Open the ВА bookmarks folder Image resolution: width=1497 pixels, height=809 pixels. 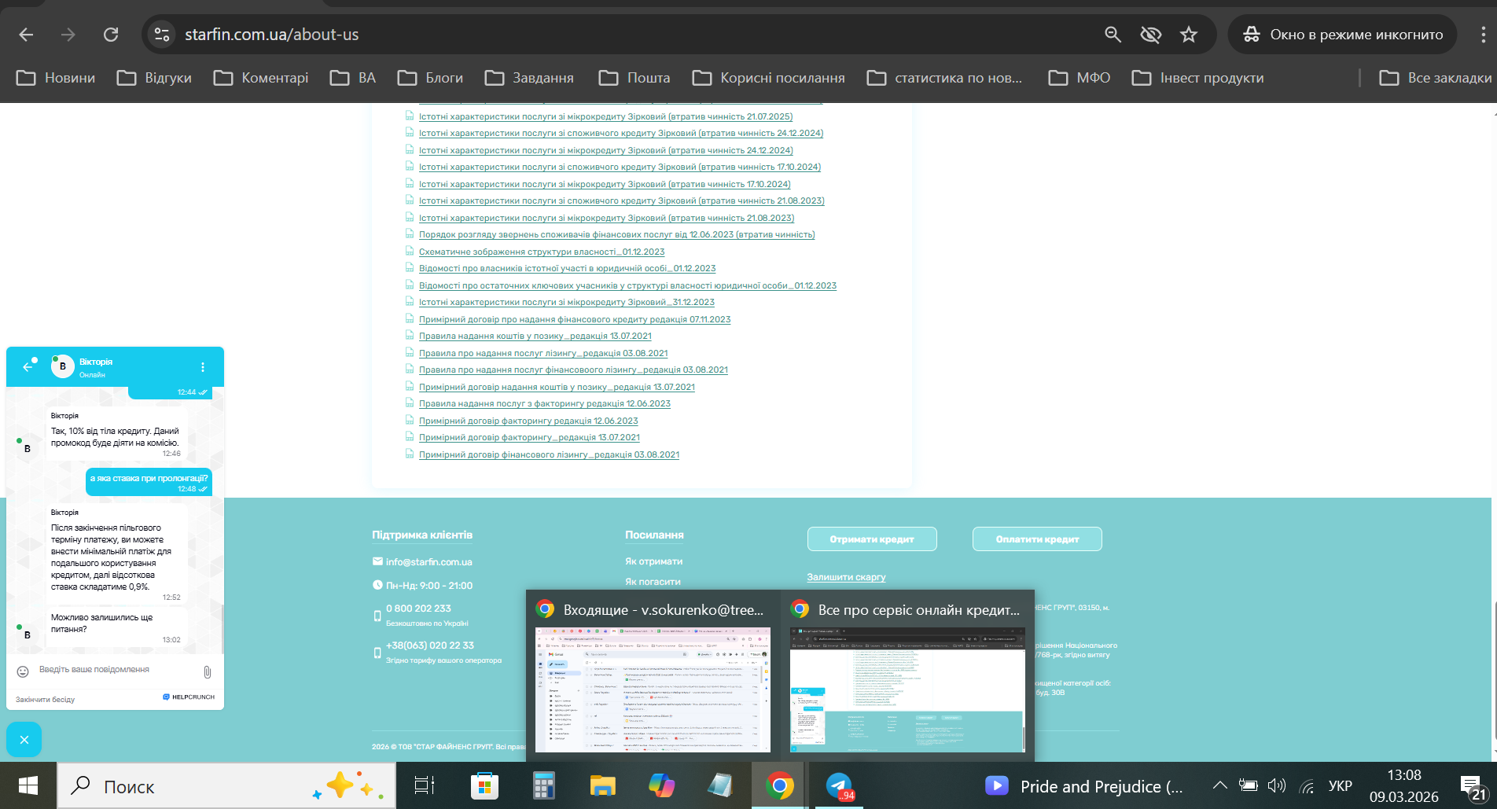coord(353,78)
